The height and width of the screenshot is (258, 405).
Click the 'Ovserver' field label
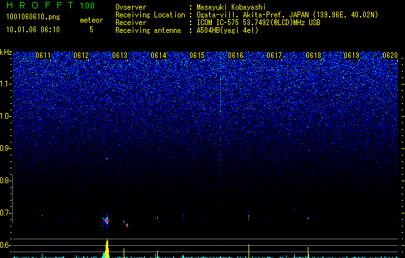click(x=131, y=7)
